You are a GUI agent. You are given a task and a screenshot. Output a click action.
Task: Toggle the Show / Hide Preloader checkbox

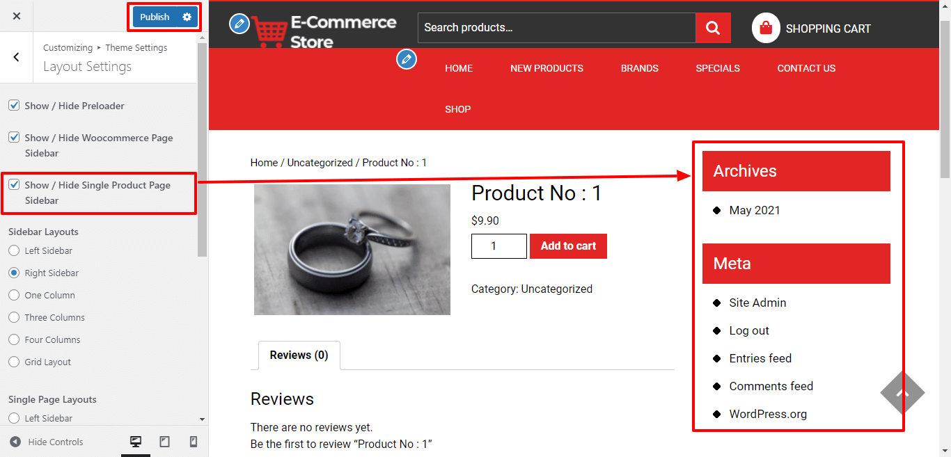click(14, 106)
